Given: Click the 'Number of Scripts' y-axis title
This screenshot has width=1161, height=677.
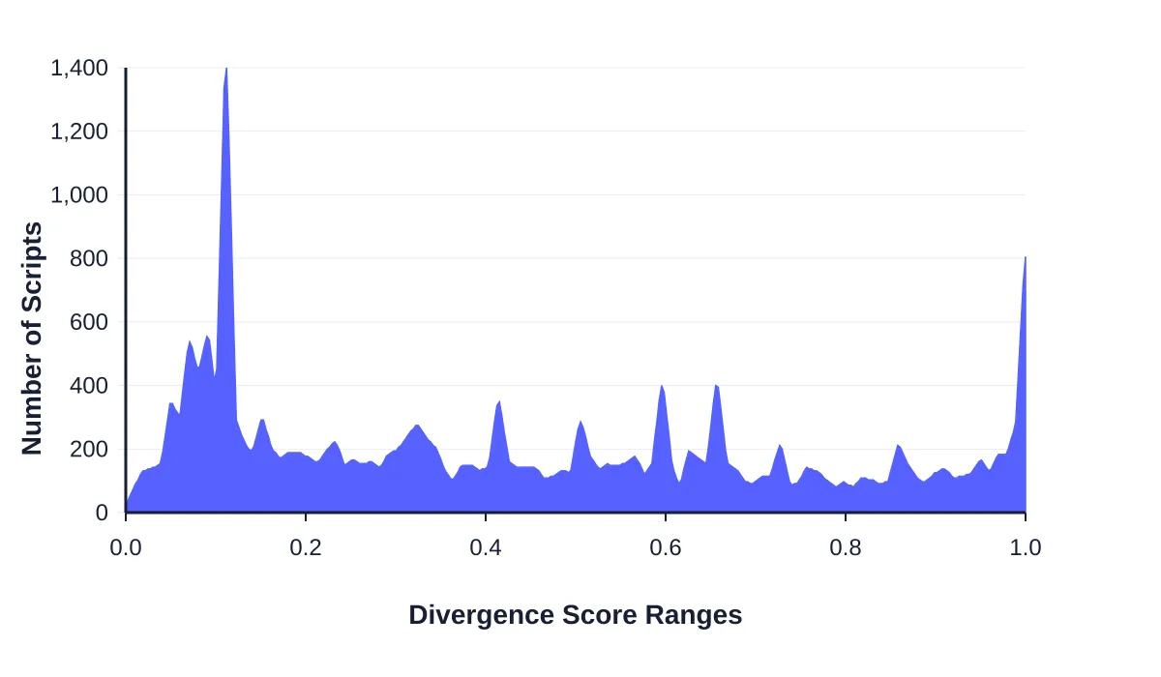Looking at the screenshot, I should point(32,338).
